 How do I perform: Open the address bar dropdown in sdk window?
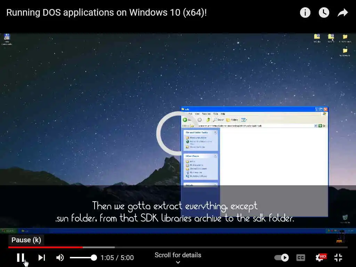316,126
